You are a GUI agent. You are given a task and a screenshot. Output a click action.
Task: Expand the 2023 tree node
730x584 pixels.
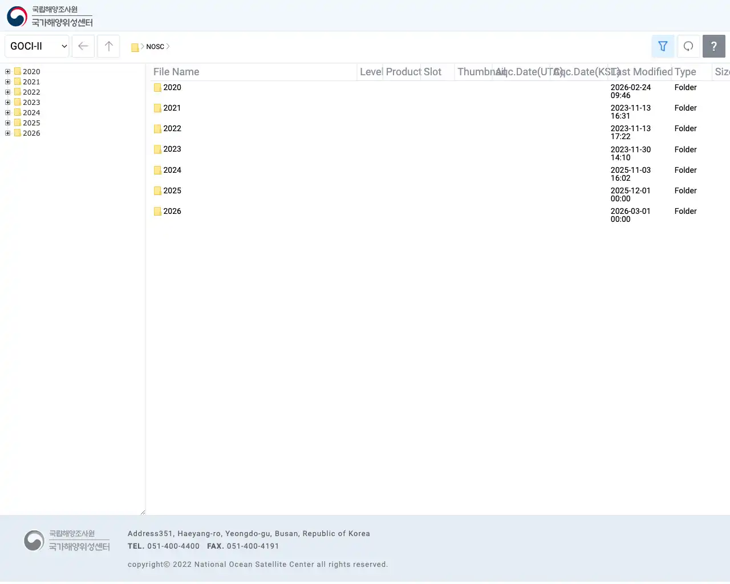(x=7, y=102)
